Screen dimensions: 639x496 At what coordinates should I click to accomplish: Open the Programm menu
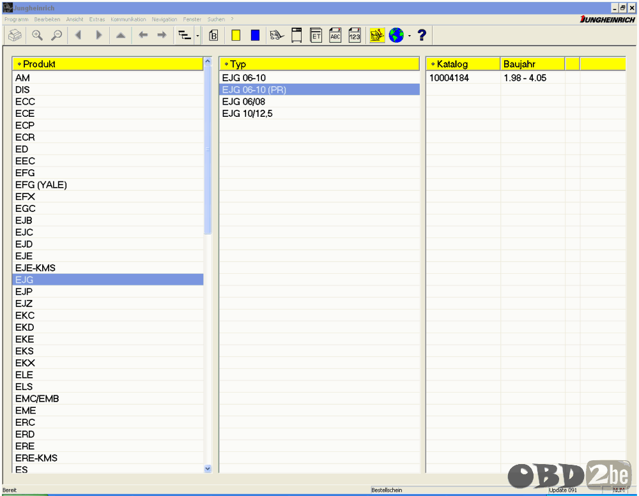coord(17,19)
